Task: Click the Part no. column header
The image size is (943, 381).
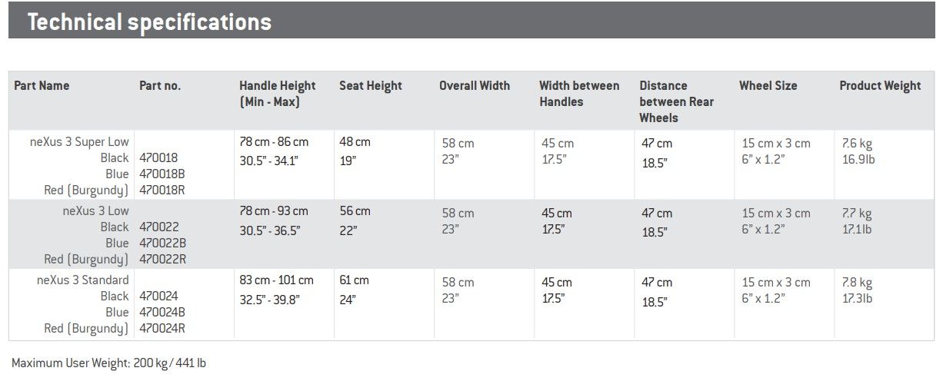Action: [160, 86]
